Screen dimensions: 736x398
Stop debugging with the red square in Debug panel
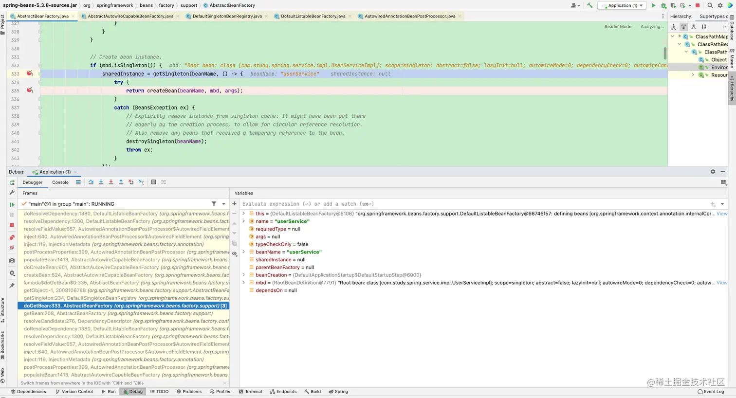click(12, 225)
